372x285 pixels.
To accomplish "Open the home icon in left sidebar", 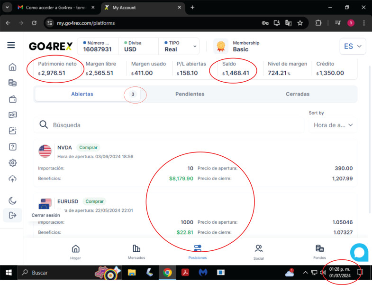I will (x=12, y=67).
